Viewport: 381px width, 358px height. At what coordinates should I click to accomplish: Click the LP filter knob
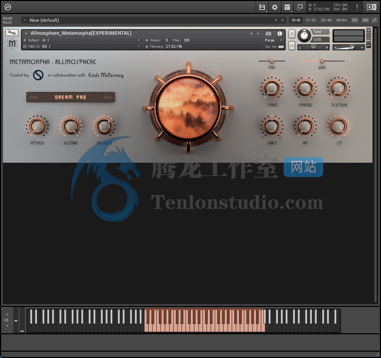click(x=339, y=126)
